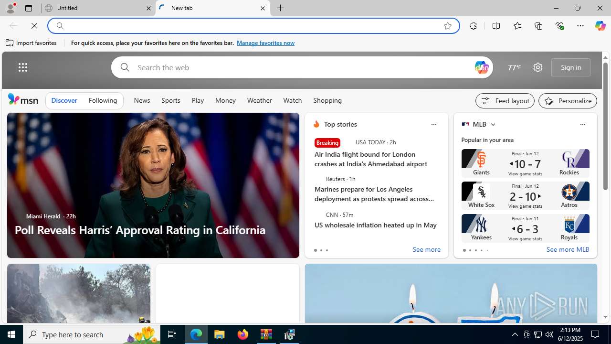Open the Watch menu item
The width and height of the screenshot is (611, 344).
(292, 100)
